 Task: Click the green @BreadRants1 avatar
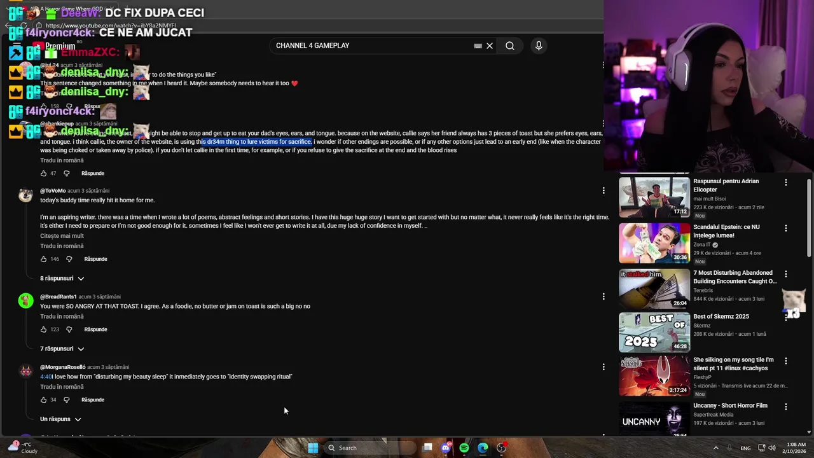[x=25, y=301]
